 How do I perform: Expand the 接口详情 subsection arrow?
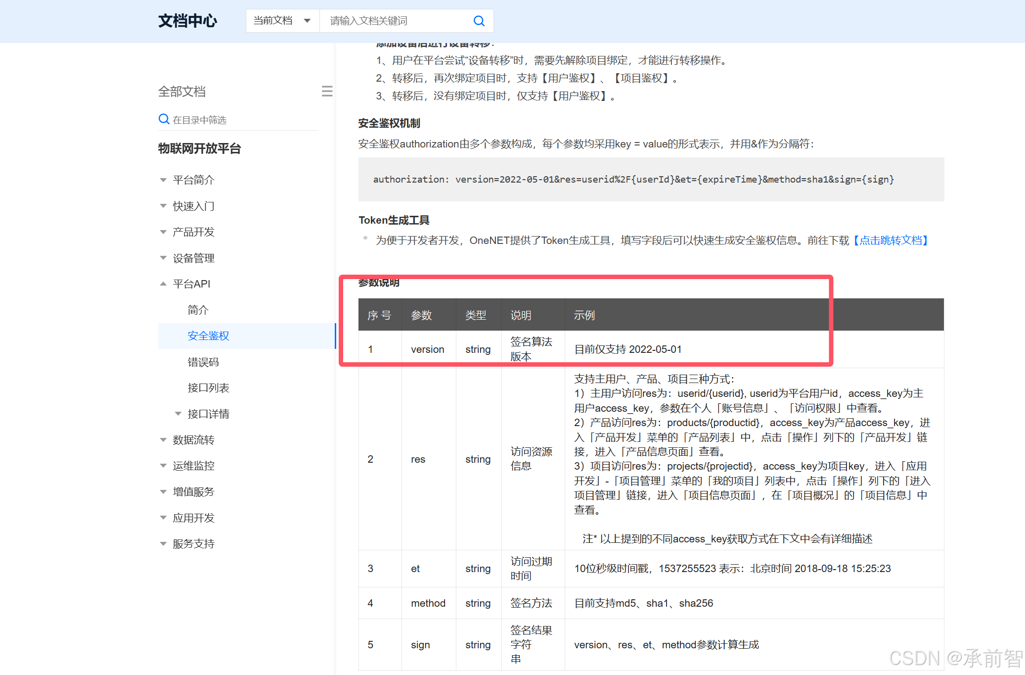pos(178,414)
